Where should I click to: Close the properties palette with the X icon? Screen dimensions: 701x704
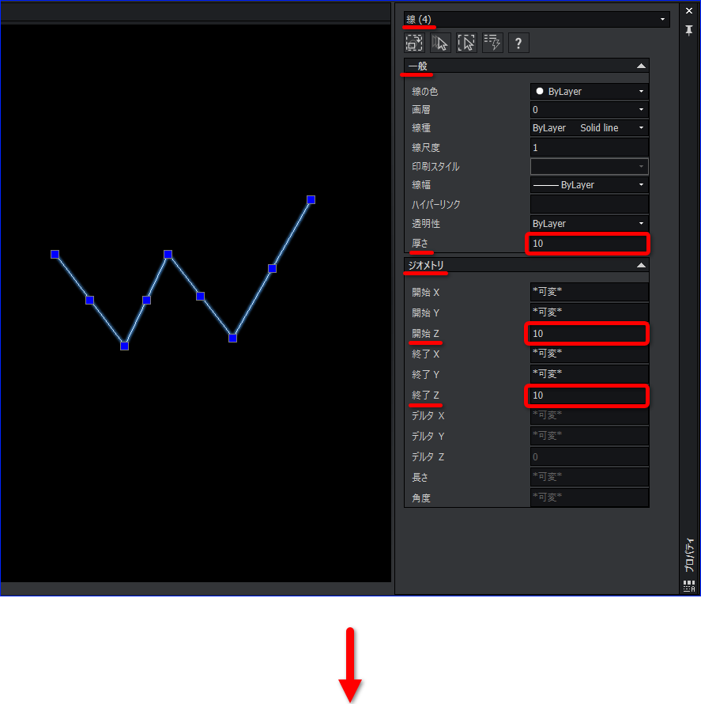[689, 10]
